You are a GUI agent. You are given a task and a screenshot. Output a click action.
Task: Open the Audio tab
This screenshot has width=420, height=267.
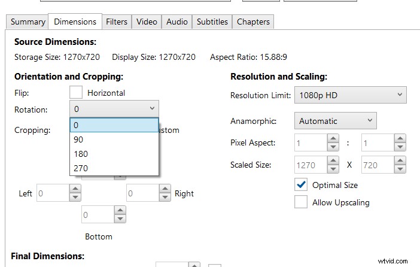[176, 22]
